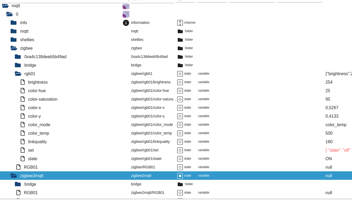Click color-saturation value 95
The image size is (352, 200).
point(328,99)
